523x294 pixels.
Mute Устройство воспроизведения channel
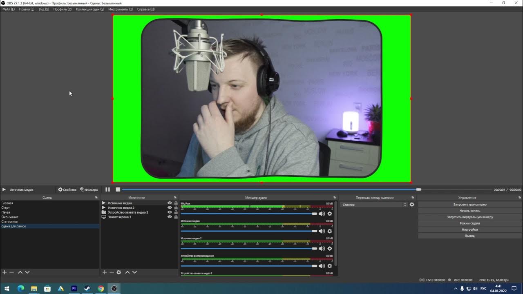pyautogui.click(x=322, y=266)
